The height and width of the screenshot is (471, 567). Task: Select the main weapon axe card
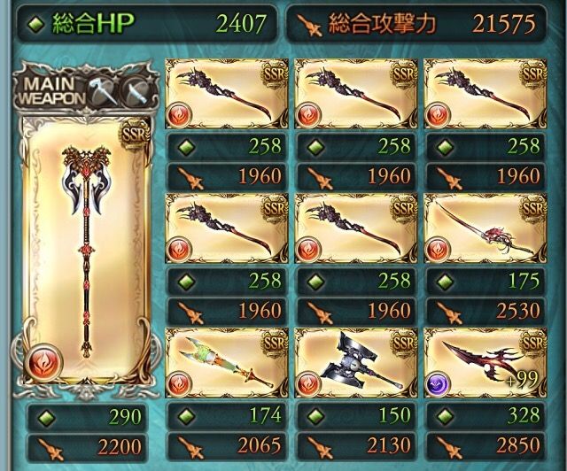click(87, 251)
